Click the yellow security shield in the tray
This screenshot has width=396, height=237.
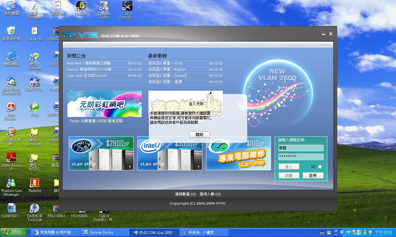tap(371, 232)
